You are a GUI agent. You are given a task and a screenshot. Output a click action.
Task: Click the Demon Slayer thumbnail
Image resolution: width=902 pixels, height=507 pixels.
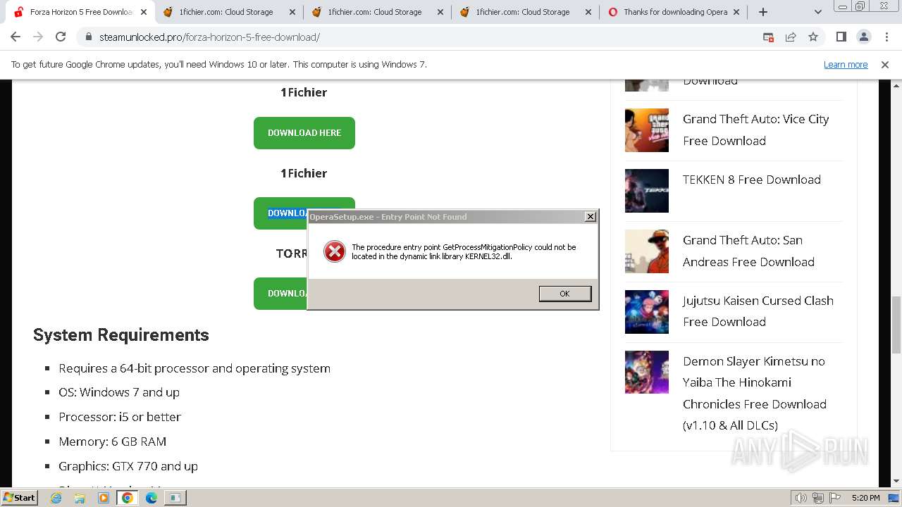[647, 373]
